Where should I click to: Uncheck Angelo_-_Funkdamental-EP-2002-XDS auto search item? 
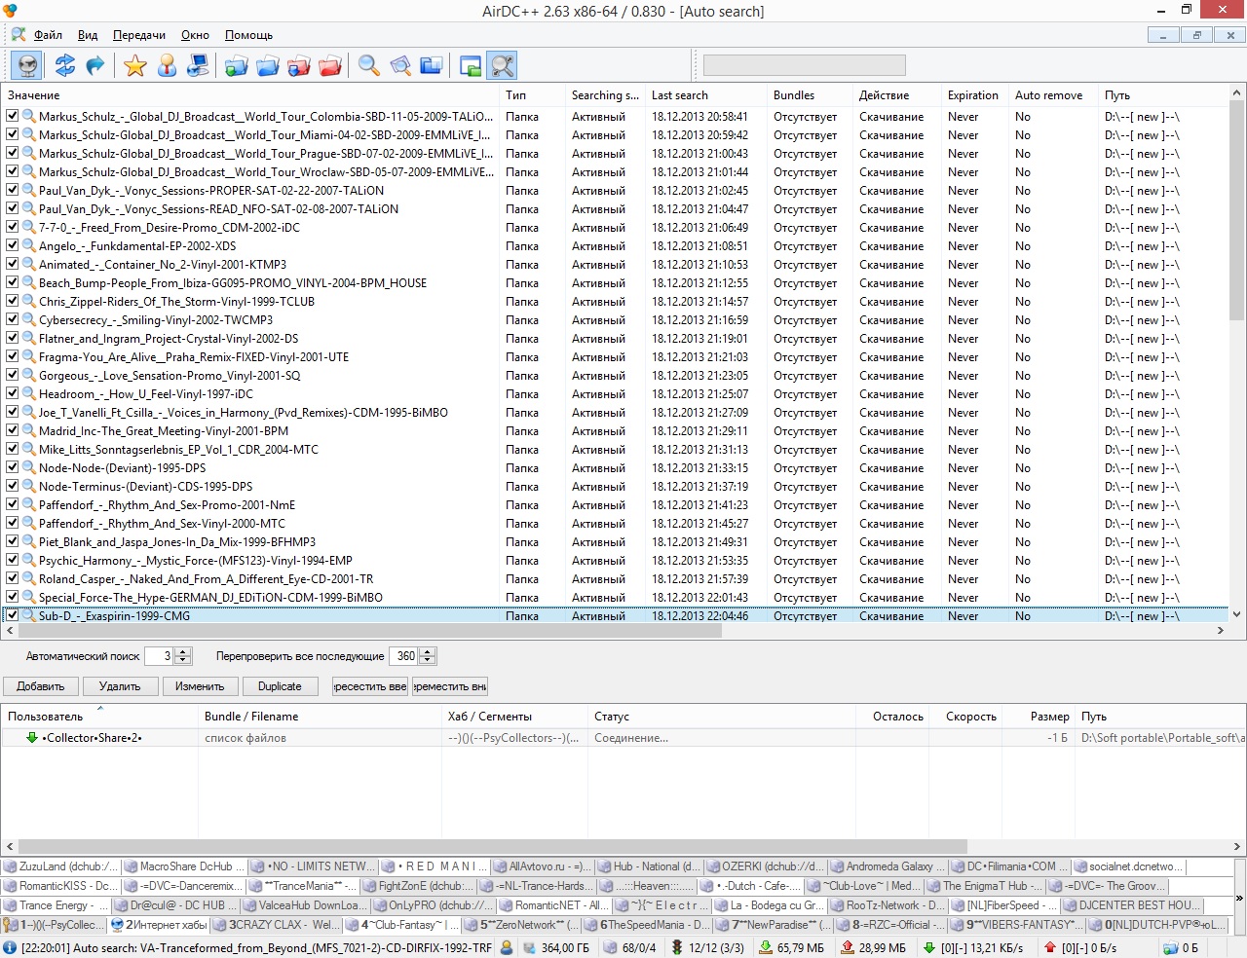tap(13, 245)
